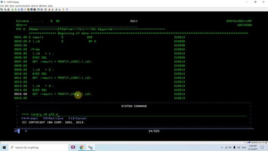Click the 'Beginning of data' marker line
Image resolution: width=268 pixels, height=151 pixels.
pyautogui.click(x=139, y=33)
